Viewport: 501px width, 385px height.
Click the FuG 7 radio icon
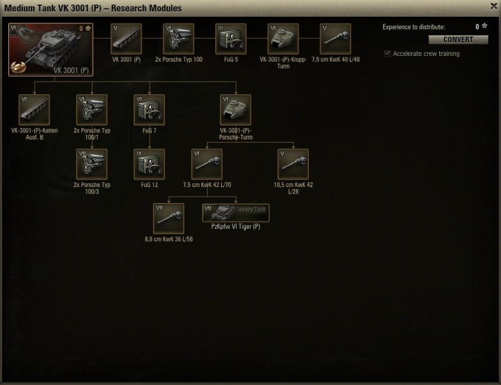click(x=149, y=110)
